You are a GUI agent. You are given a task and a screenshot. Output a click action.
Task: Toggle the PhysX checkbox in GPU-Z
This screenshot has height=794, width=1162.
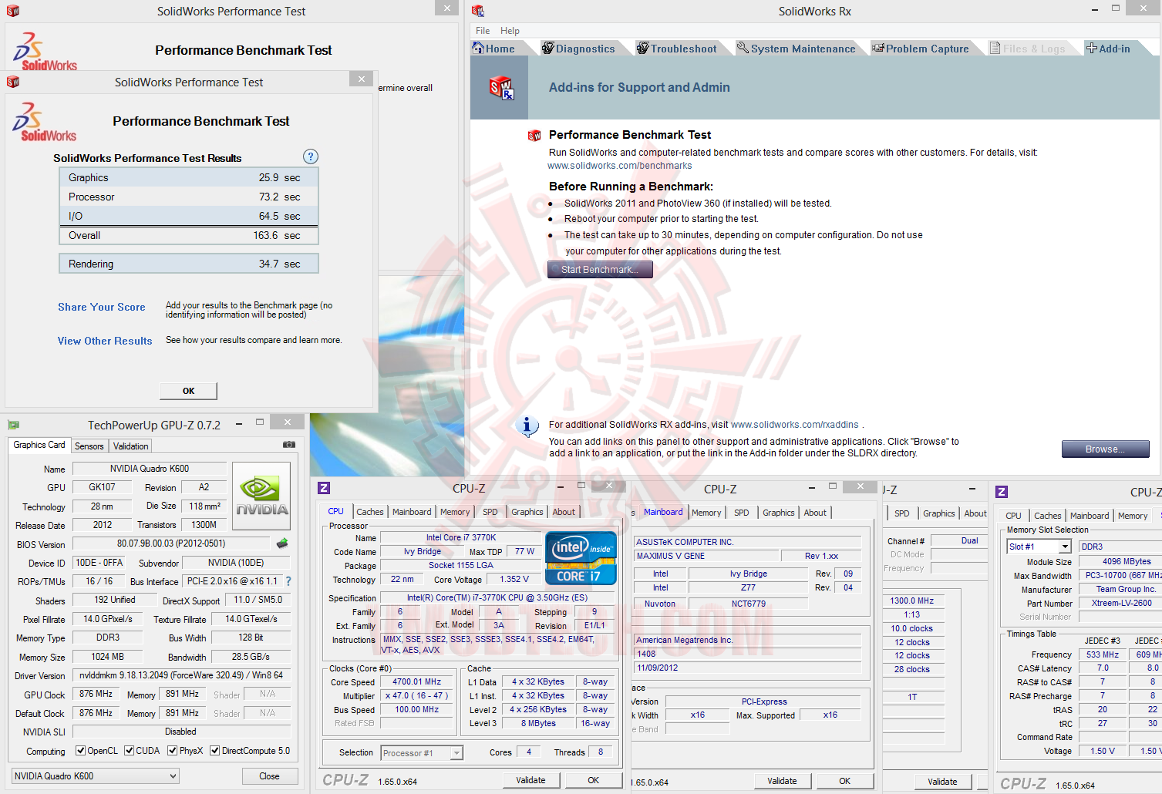click(x=173, y=751)
